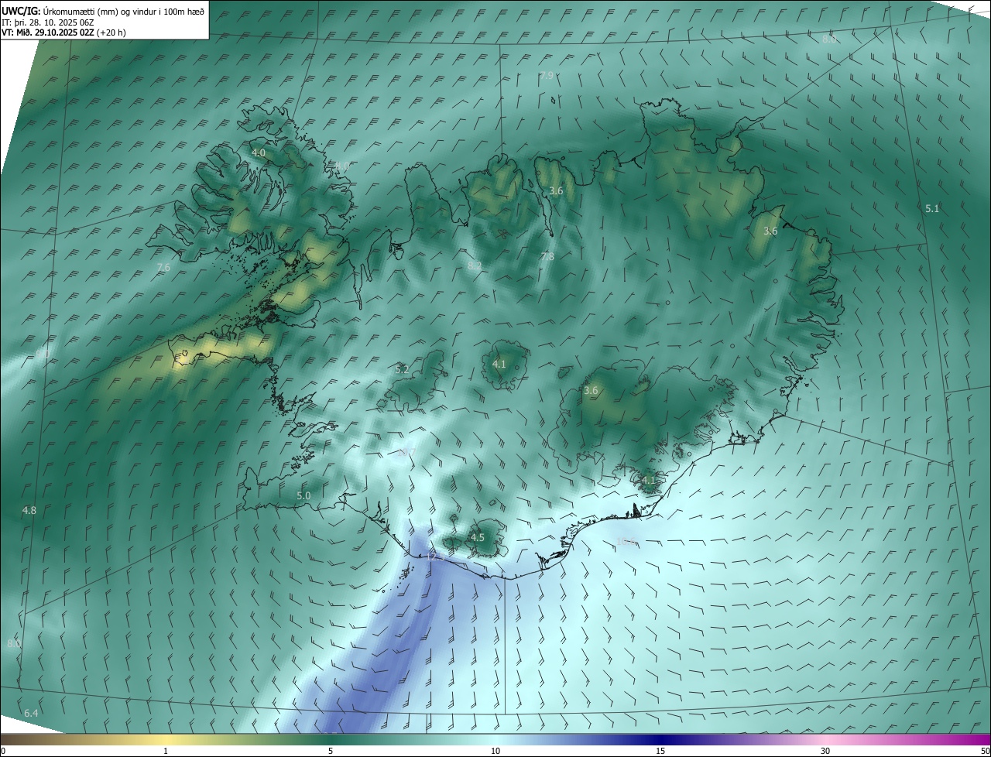The width and height of the screenshot is (991, 757).
Task: Click the 10.6 value label
Action: pyautogui.click(x=626, y=542)
